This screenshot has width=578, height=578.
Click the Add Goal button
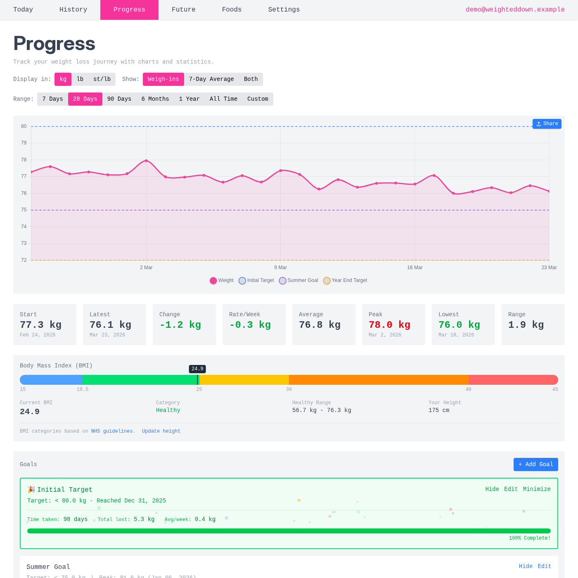pyautogui.click(x=535, y=464)
